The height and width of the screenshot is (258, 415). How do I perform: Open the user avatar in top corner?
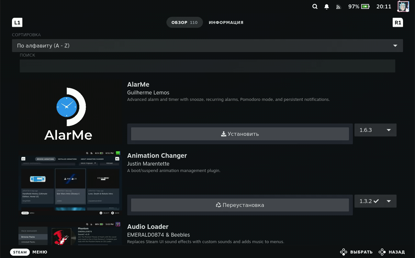point(403,6)
